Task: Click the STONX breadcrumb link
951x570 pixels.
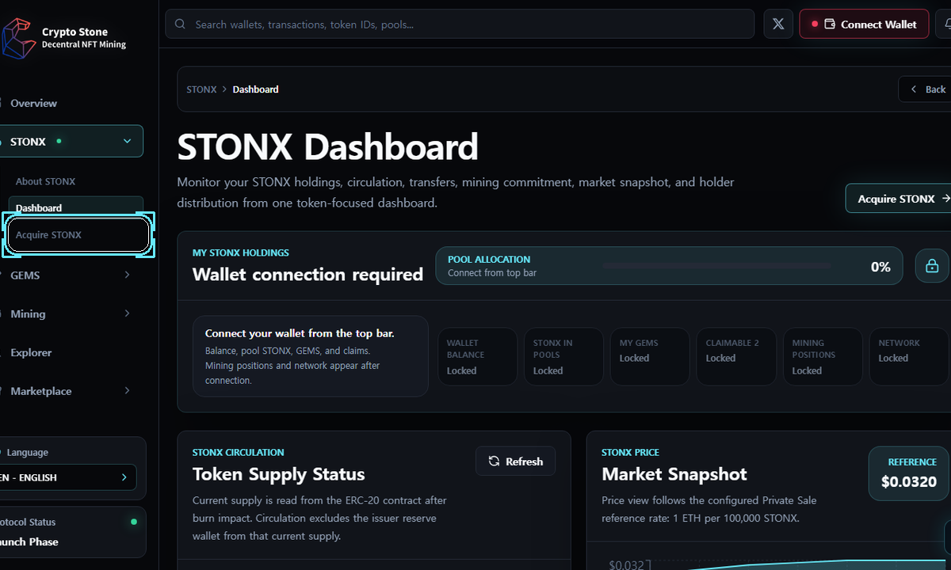Action: (201, 89)
